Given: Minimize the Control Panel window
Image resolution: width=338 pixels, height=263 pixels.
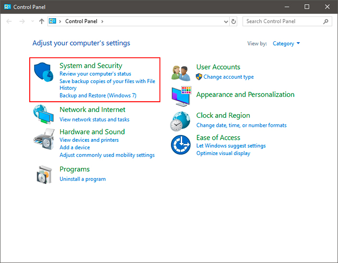Looking at the screenshot, I should coord(287,7).
